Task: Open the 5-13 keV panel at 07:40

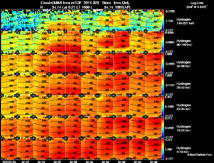Action: 105,149
